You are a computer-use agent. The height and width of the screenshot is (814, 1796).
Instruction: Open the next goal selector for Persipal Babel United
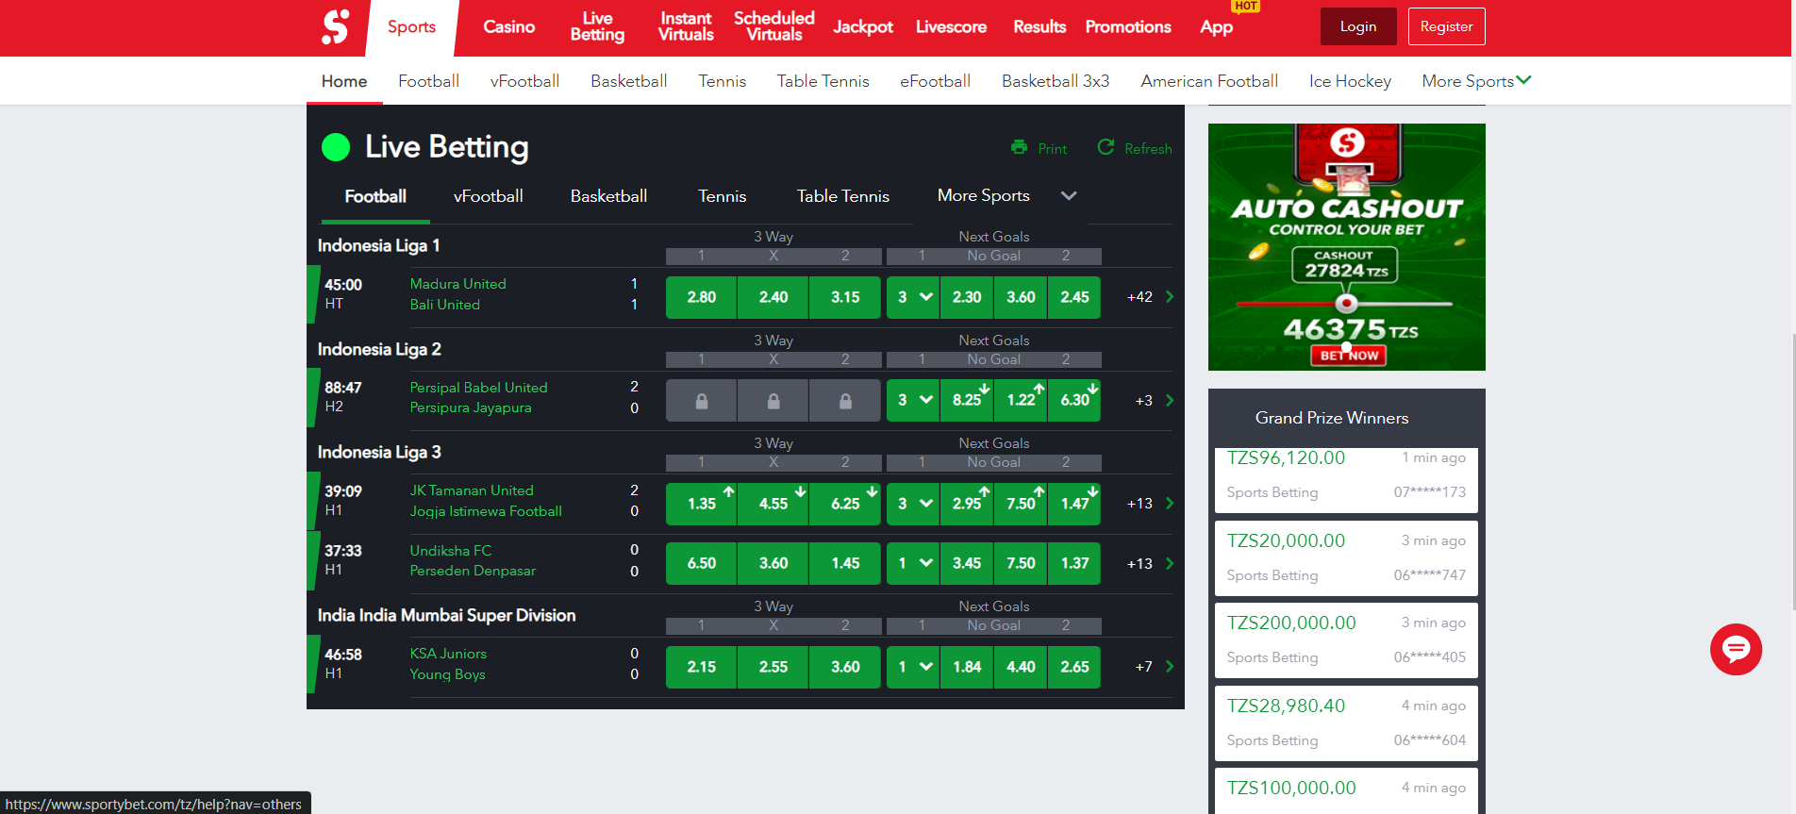tap(913, 401)
